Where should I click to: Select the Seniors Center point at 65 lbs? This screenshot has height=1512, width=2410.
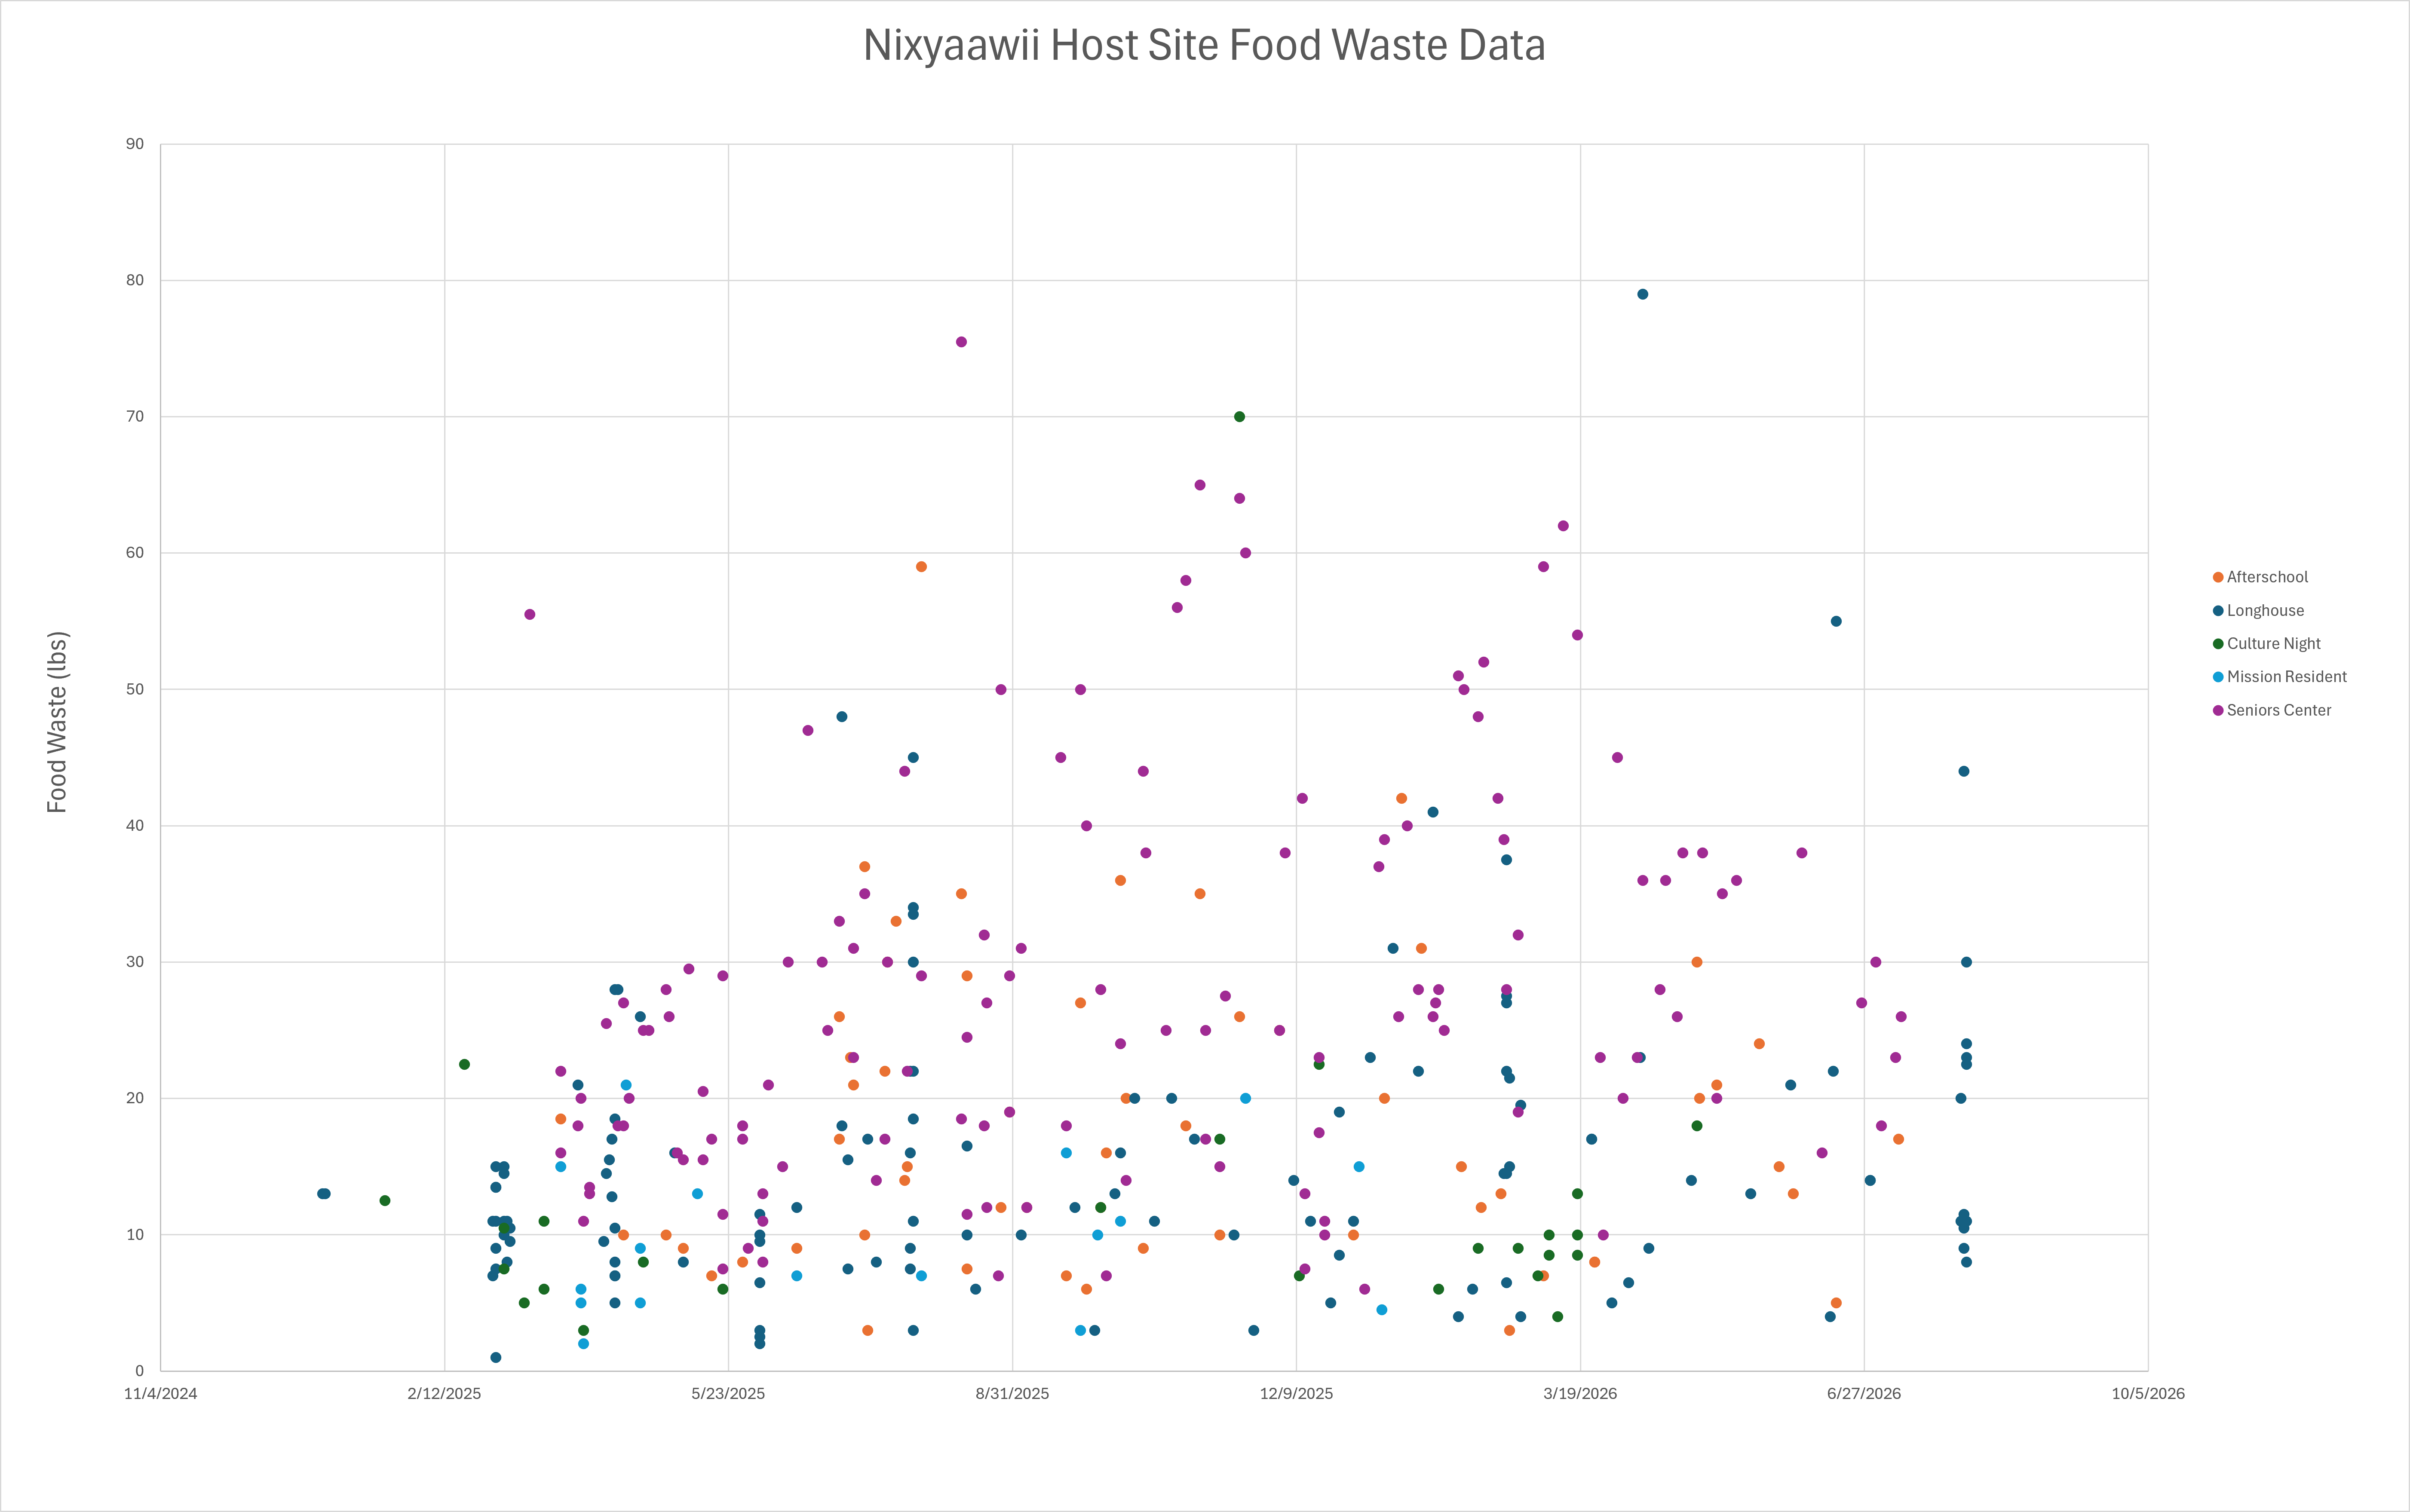[1200, 485]
